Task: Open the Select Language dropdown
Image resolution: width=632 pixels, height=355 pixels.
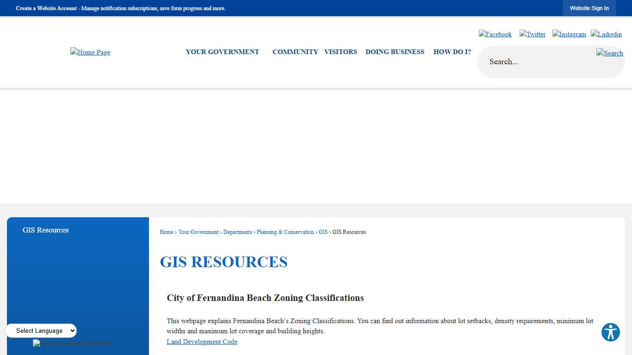Action: click(x=41, y=331)
